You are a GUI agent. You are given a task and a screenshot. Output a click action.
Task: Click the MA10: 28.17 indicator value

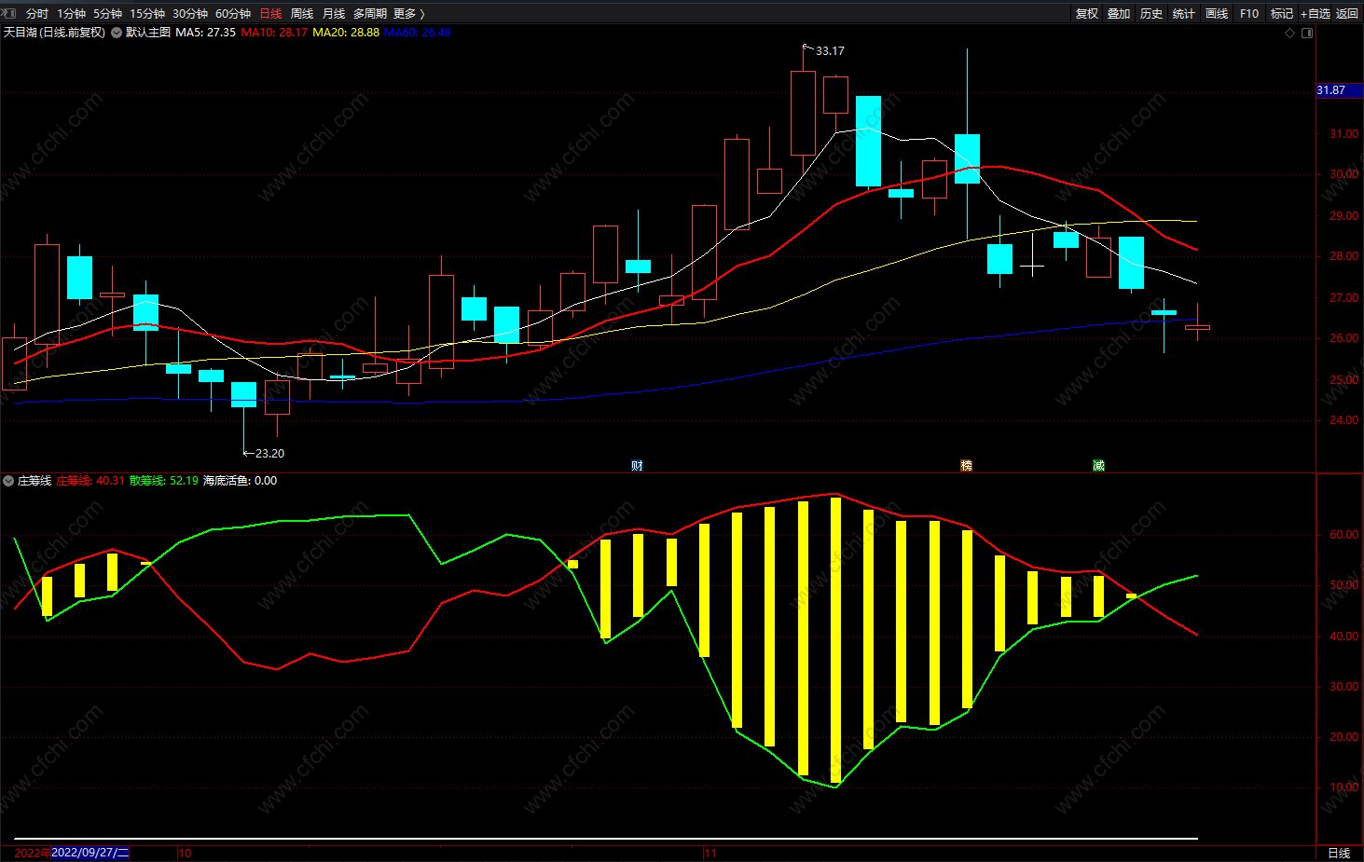tap(274, 33)
